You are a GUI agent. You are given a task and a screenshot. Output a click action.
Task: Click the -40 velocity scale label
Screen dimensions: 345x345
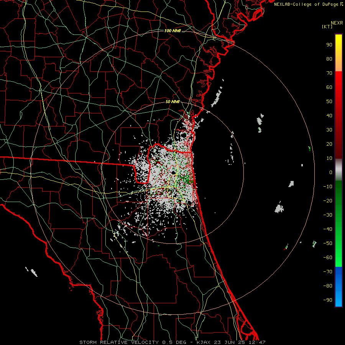click(328, 229)
